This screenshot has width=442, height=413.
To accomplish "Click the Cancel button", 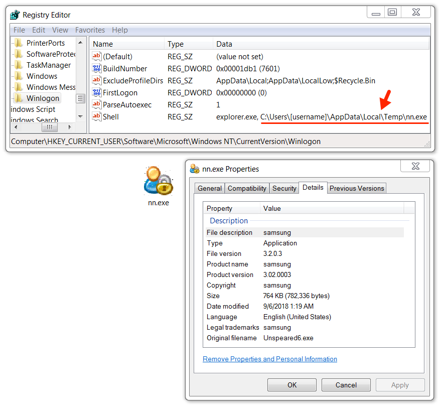I will tap(346, 385).
